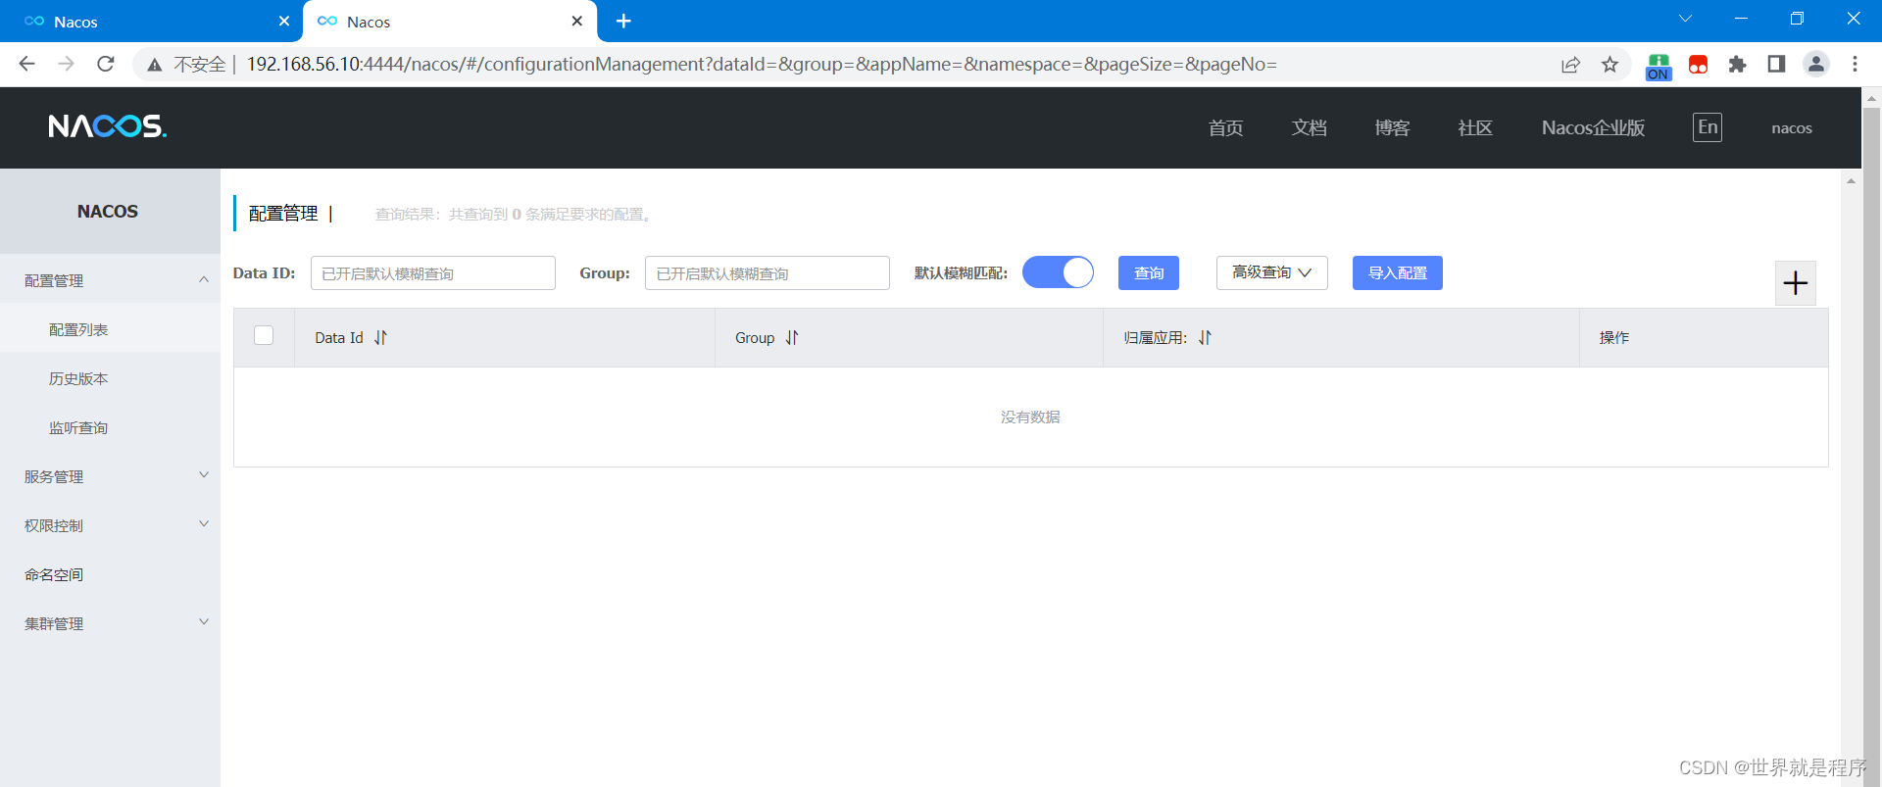Click the green ON extension icon
Image resolution: width=1882 pixels, height=787 pixels.
[x=1659, y=66]
